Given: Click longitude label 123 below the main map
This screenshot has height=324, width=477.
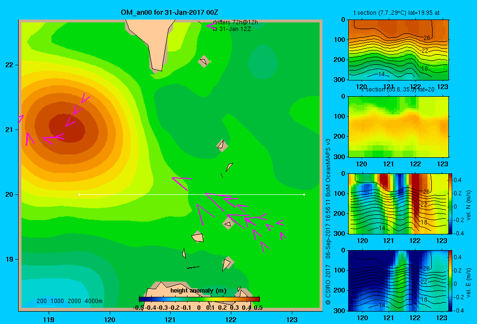Looking at the screenshot, I should 292,319.
